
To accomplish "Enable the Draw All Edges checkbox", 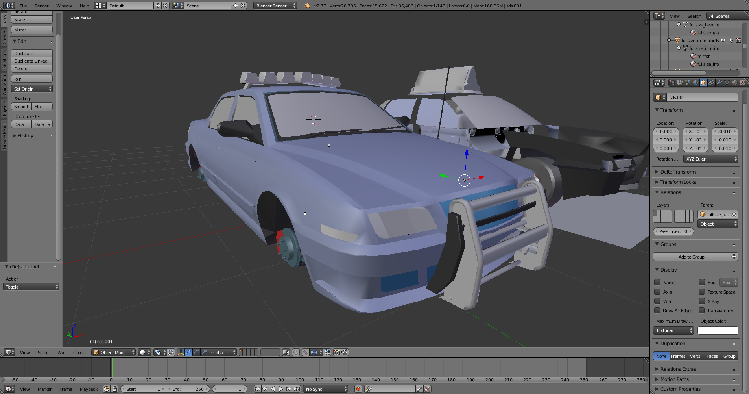I will (657, 310).
